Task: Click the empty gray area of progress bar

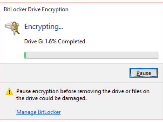Action: [x=92, y=55]
